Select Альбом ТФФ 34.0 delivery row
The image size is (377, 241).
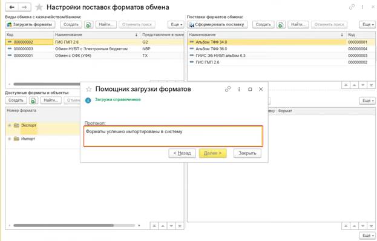coord(281,42)
